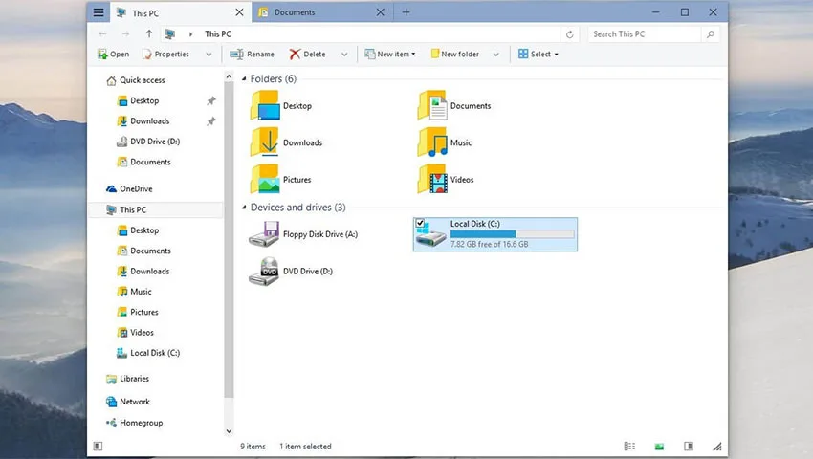
Task: Uncheck the Local Disk (C:) checkbox
Action: [420, 223]
